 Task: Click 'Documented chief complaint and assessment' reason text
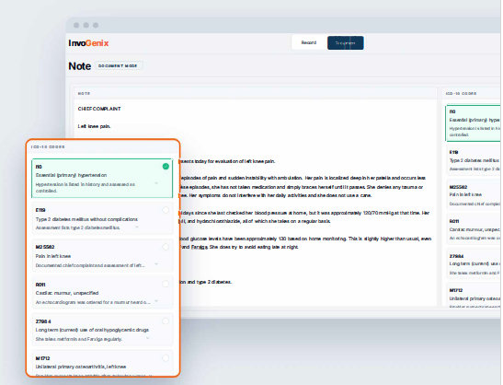[90, 265]
